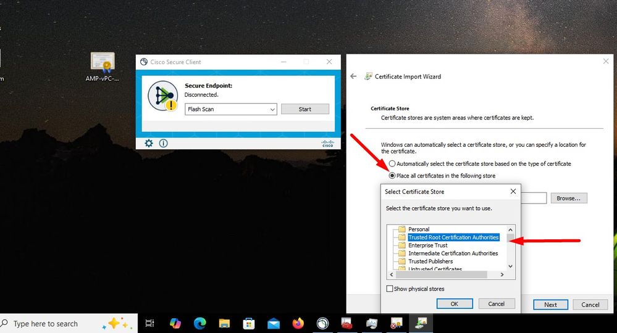Click Next in Certificate Import Wizard

[550, 305]
